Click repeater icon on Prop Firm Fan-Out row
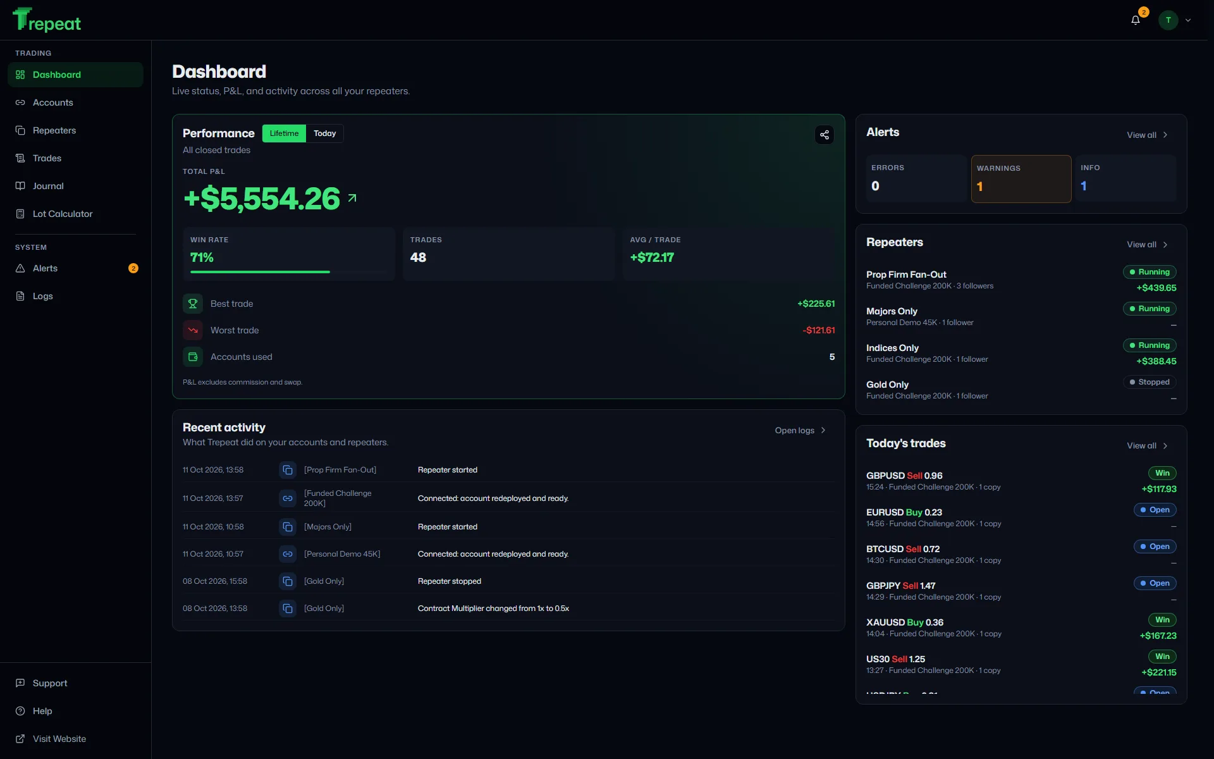Viewport: 1214px width, 759px height. click(288, 470)
